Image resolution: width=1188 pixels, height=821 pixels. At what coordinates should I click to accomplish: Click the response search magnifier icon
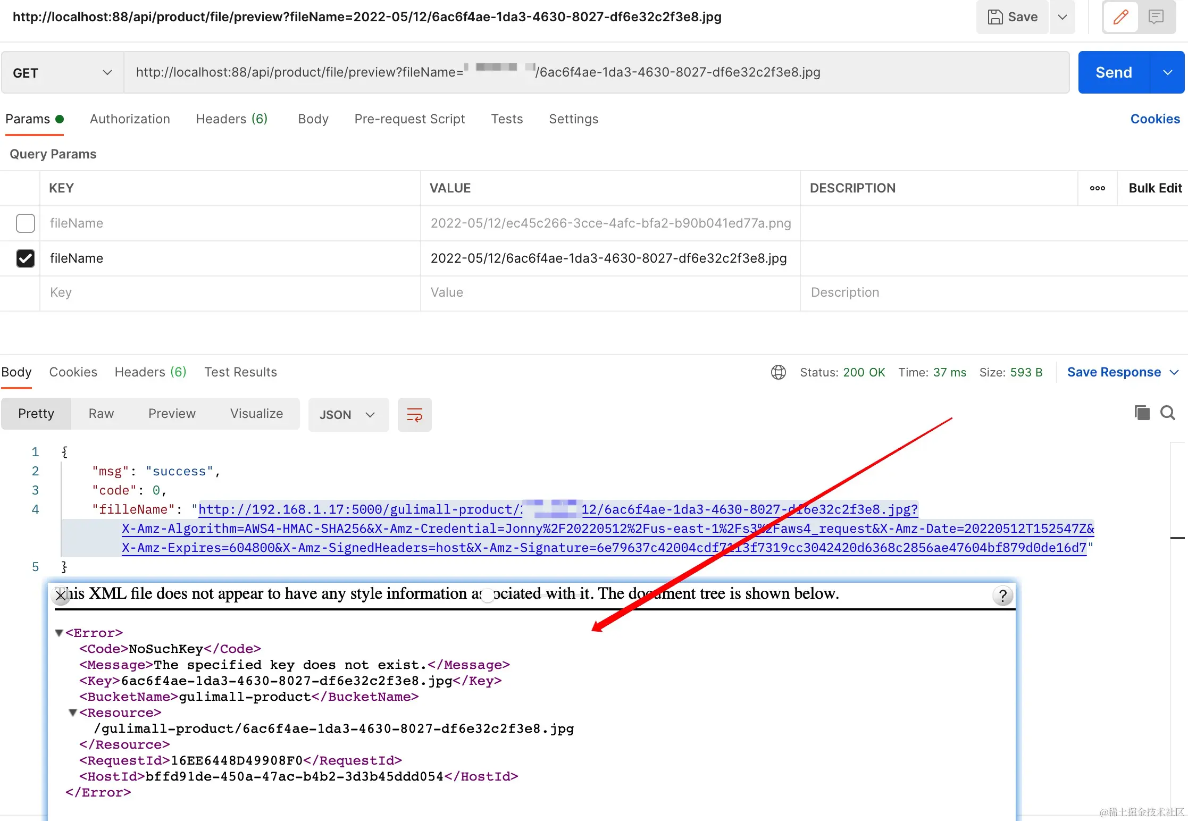click(1168, 413)
